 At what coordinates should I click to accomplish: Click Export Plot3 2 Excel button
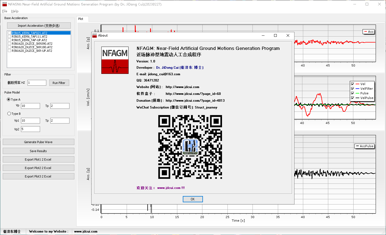tap(38, 176)
